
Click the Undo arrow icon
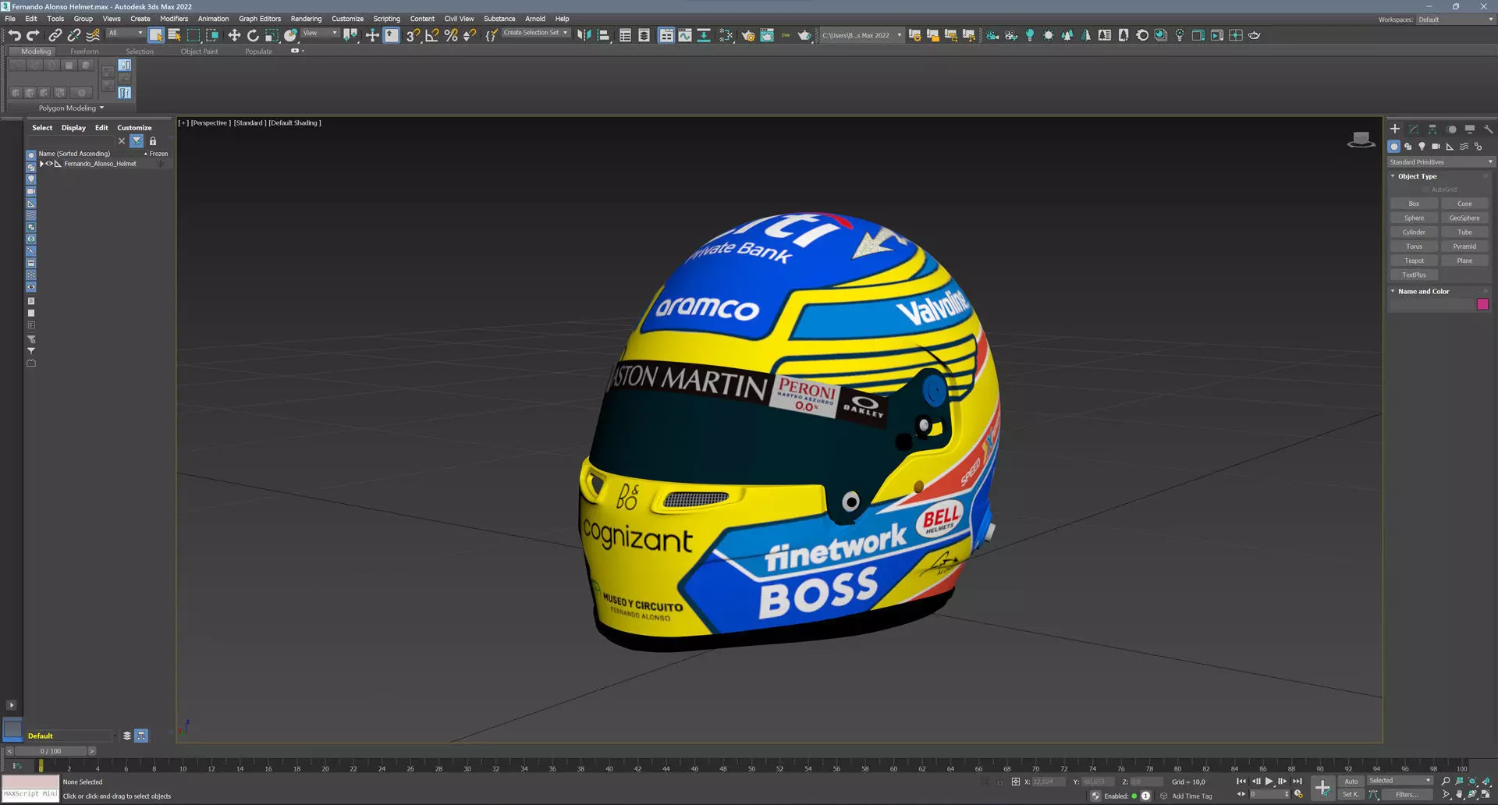click(x=14, y=35)
